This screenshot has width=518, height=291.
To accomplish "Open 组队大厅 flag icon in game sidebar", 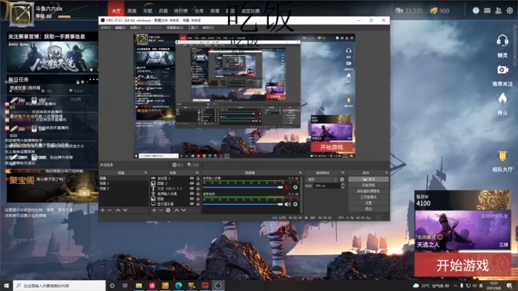I will click(x=502, y=155).
